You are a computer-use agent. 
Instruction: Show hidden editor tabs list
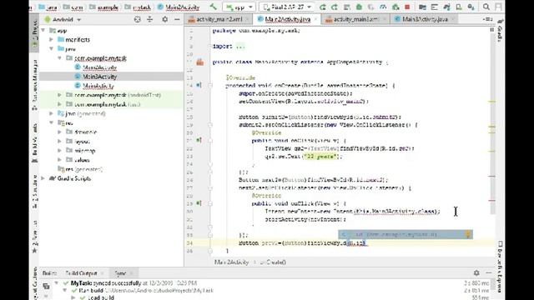pos(487,19)
